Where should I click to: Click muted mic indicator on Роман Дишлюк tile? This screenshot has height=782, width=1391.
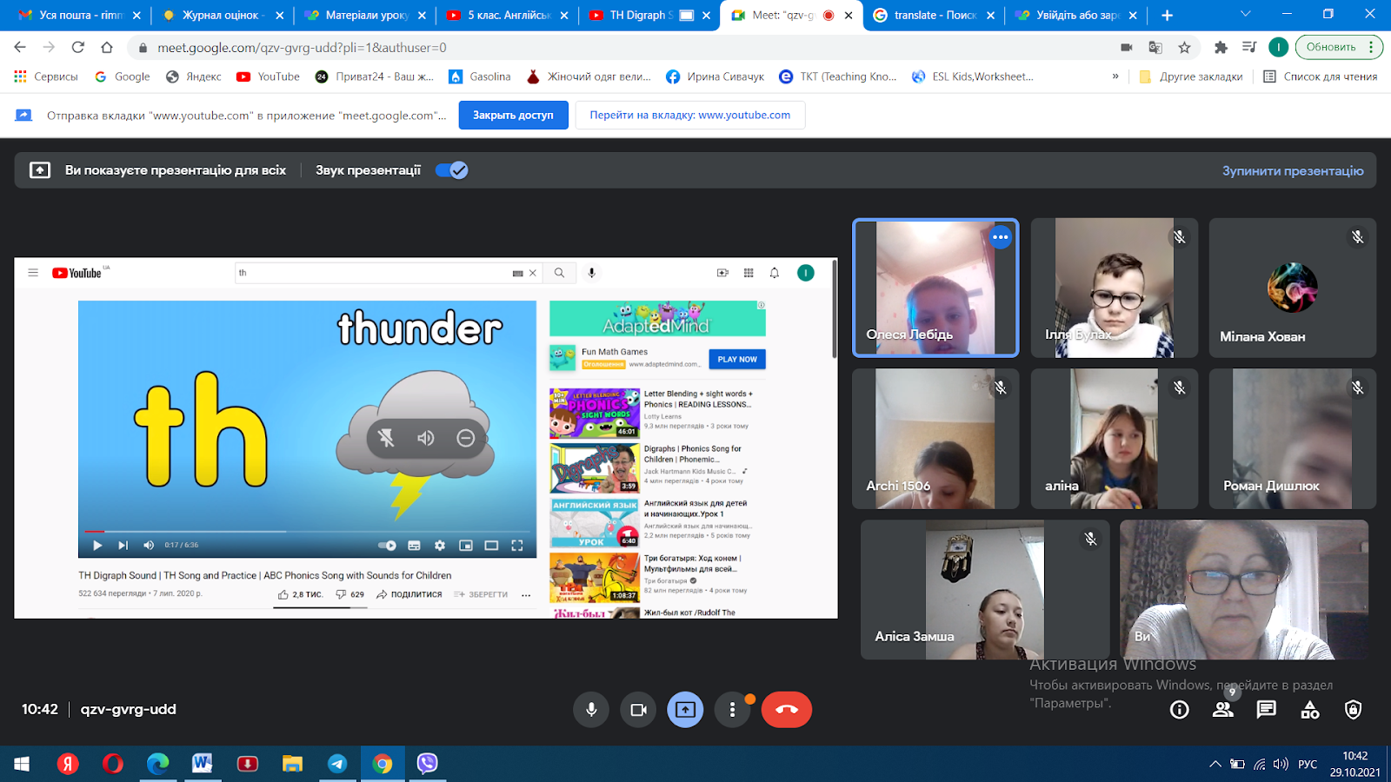[x=1358, y=388]
